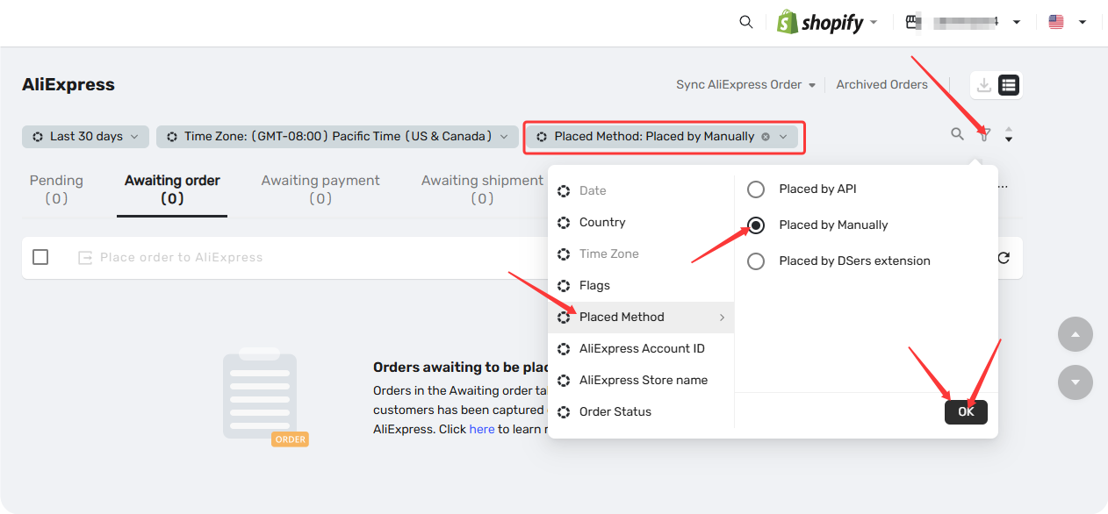Click the sort arrows icon
The width and height of the screenshot is (1108, 514).
point(1009,135)
